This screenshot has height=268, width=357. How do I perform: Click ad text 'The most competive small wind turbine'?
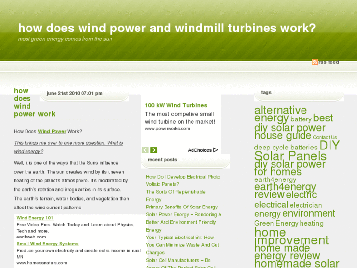180,118
